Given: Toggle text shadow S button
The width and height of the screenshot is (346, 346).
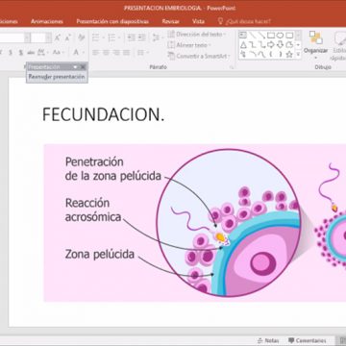Looking at the screenshot, I should pos(20,52).
